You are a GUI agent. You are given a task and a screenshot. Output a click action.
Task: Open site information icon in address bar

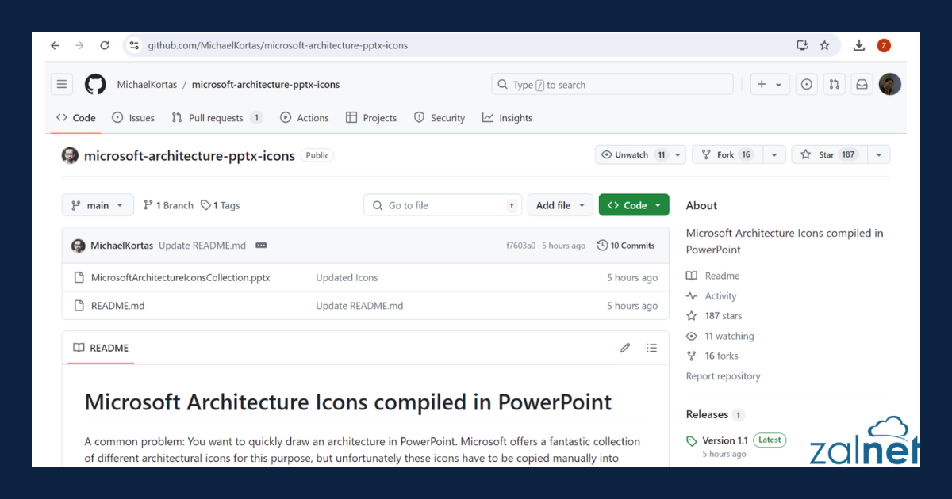pyautogui.click(x=134, y=46)
